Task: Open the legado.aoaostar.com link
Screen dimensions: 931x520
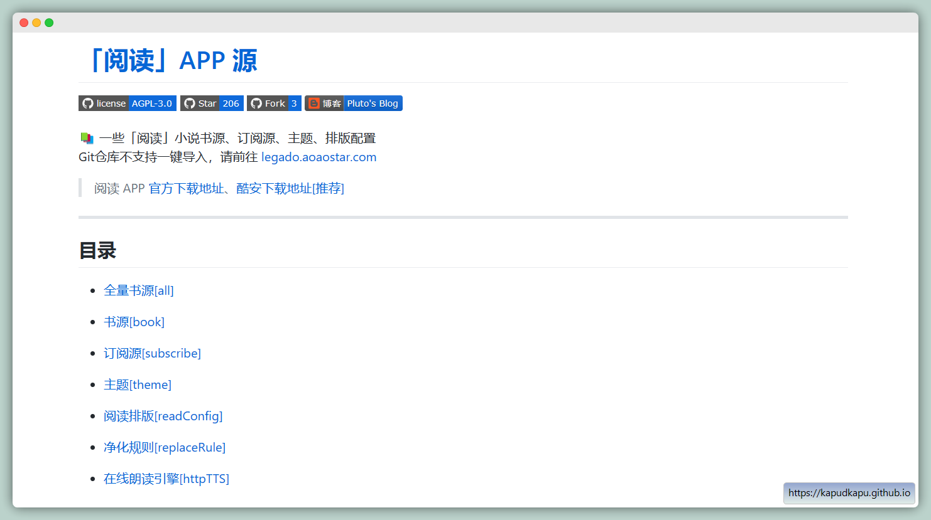Action: click(x=318, y=157)
